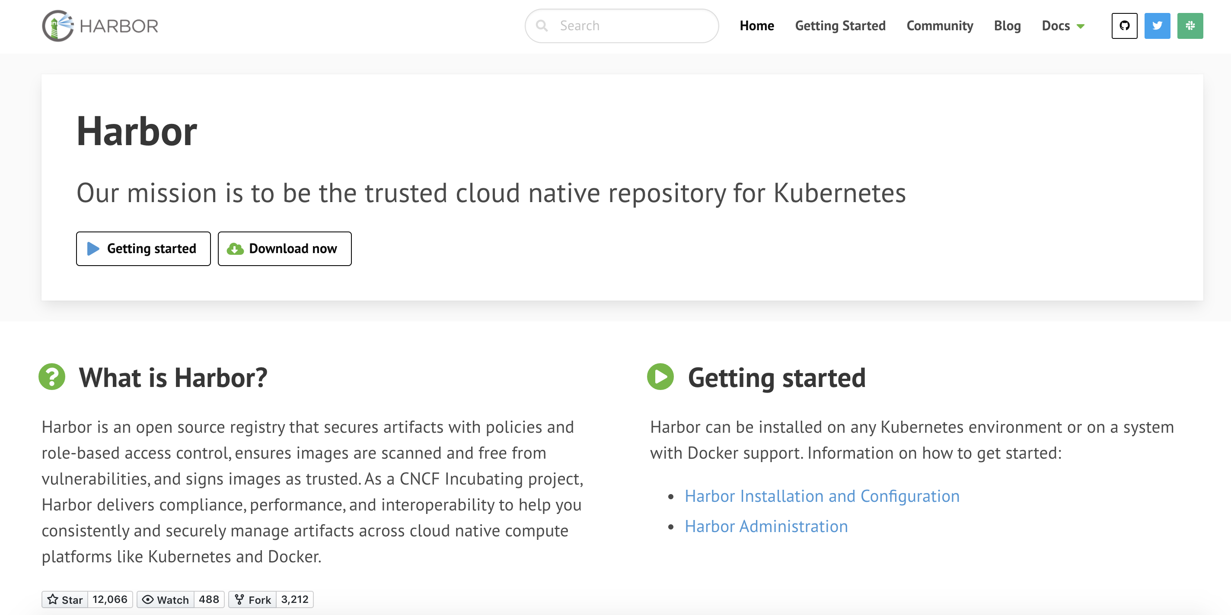Click the green question mark icon

[51, 377]
